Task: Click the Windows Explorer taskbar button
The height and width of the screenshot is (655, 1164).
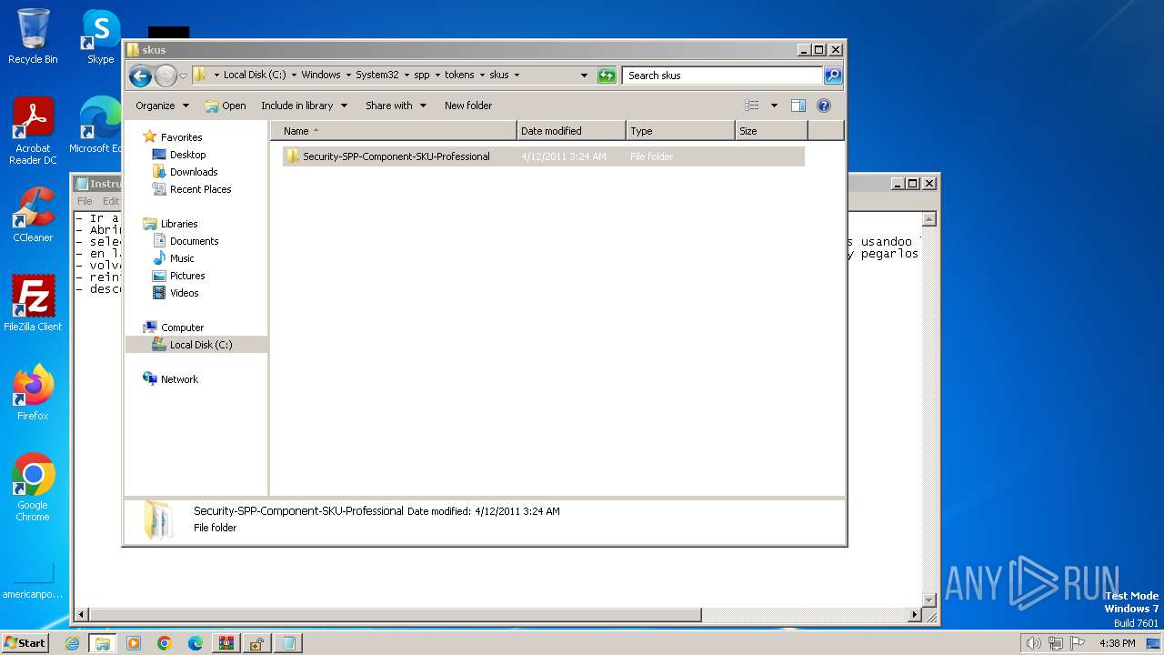Action: pyautogui.click(x=103, y=643)
